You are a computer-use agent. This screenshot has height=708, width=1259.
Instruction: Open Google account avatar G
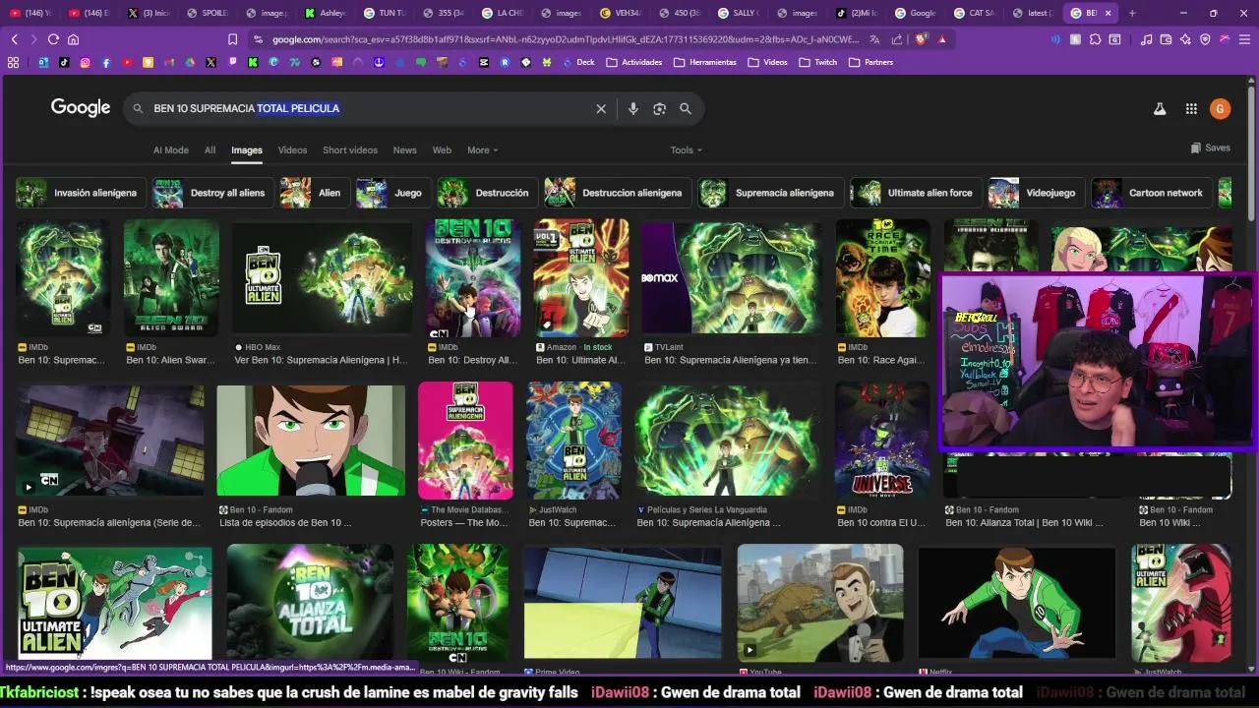click(1220, 109)
